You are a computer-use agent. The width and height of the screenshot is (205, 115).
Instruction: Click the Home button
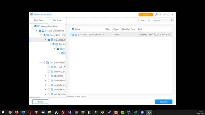tap(40, 102)
